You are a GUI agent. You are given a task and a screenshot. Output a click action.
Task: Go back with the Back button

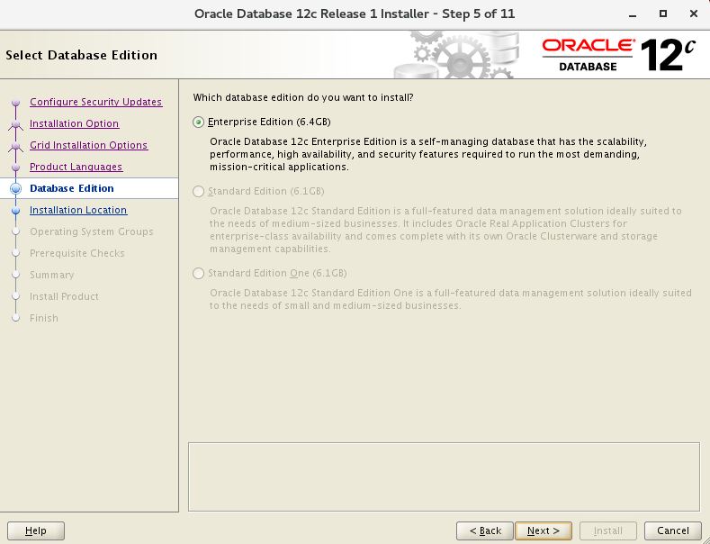click(485, 530)
